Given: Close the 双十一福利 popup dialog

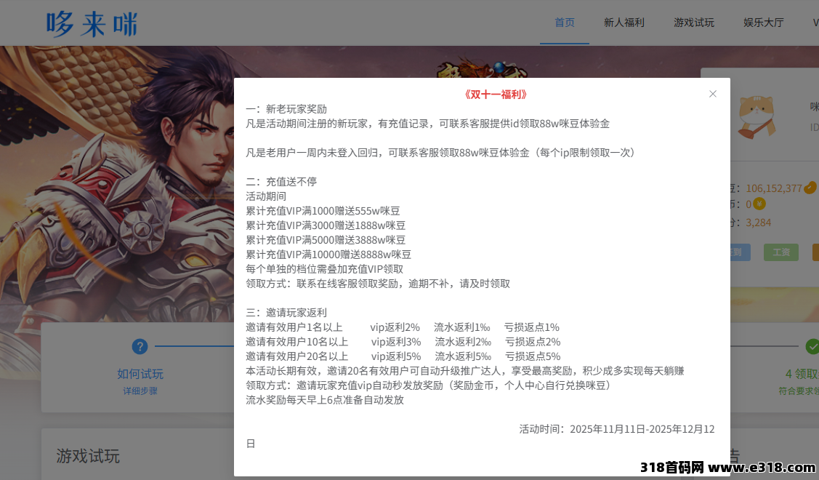Looking at the screenshot, I should [712, 94].
